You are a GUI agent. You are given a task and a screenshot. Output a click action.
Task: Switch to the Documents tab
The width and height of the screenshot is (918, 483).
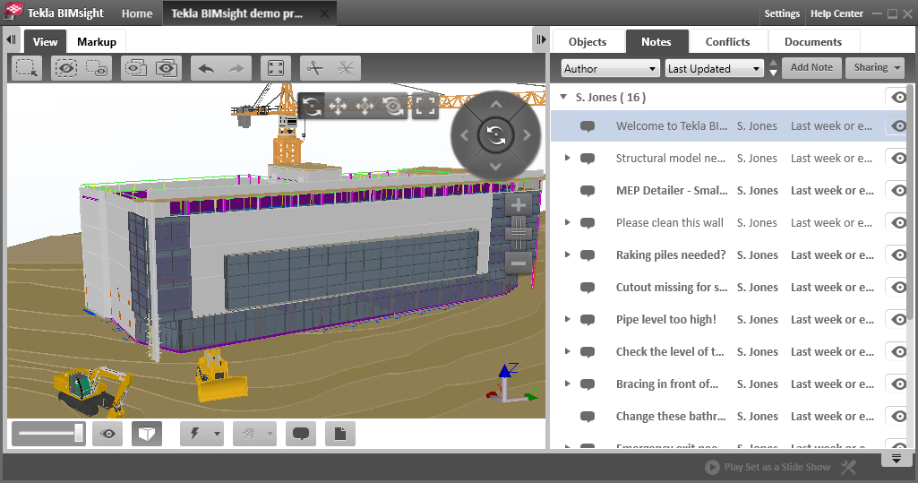[813, 41]
